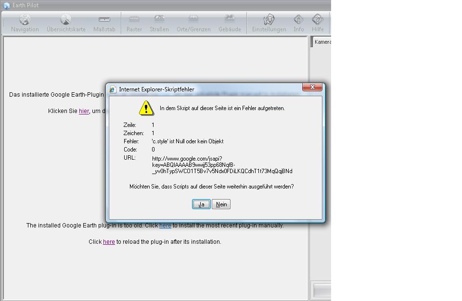Show the Gebäude buildings layer
This screenshot has width=462, height=301.
230,23
